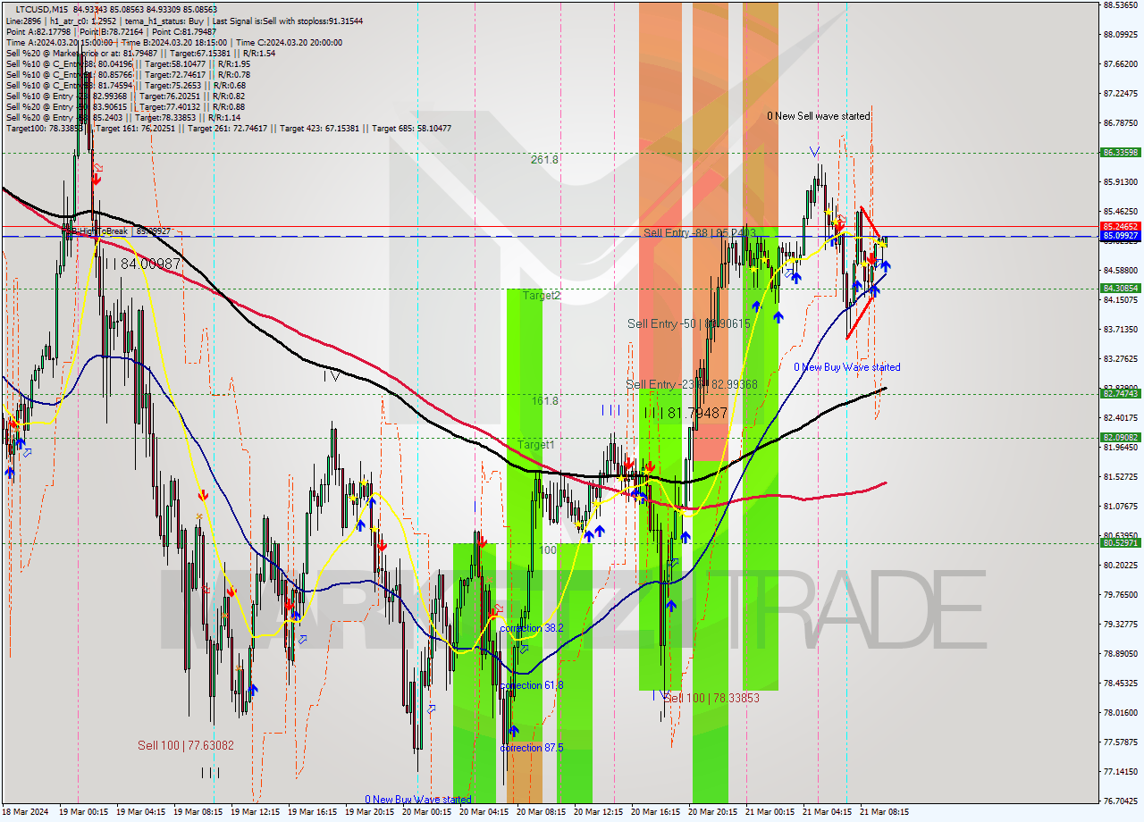Click the '18 Mar 2024' date on time axis

pos(24,812)
